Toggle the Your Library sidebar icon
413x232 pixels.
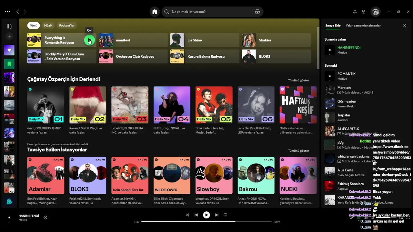9,26
